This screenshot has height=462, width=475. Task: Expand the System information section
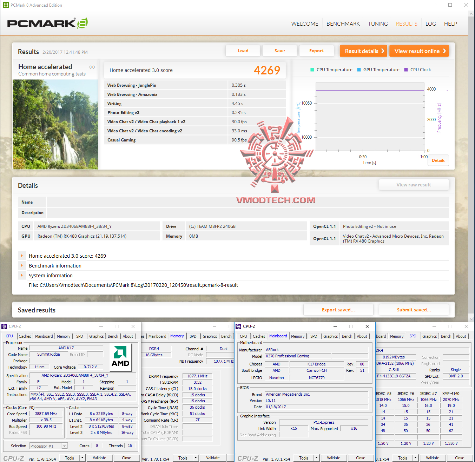22,276
